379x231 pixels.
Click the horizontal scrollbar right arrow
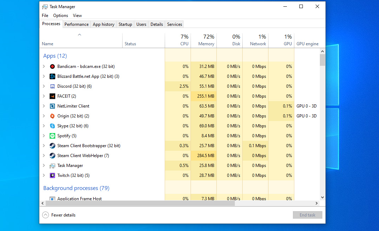(x=317, y=203)
